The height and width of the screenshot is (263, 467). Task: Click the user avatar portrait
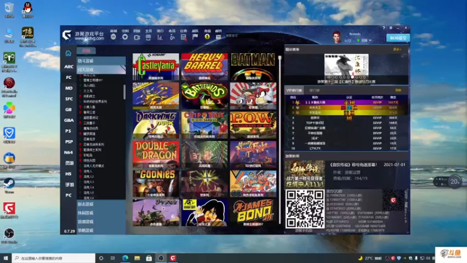pos(337,37)
